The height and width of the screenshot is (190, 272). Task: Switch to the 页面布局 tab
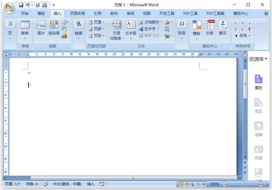pos(78,14)
